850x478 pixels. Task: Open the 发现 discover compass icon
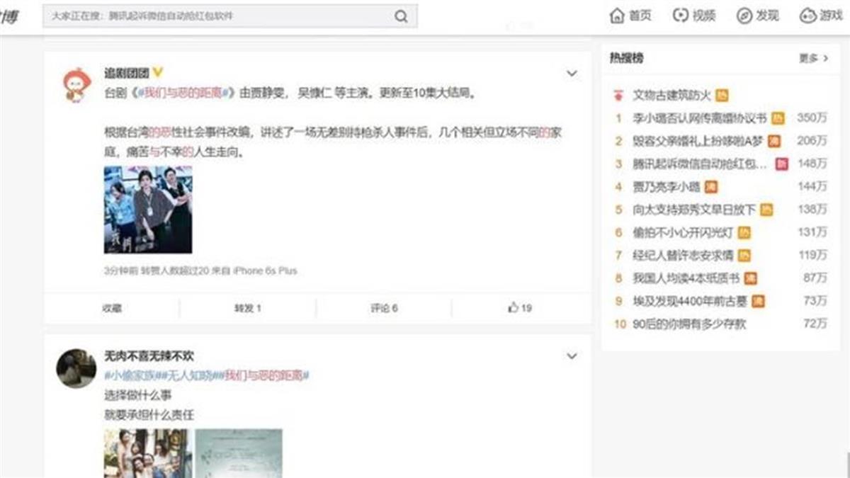(x=744, y=16)
